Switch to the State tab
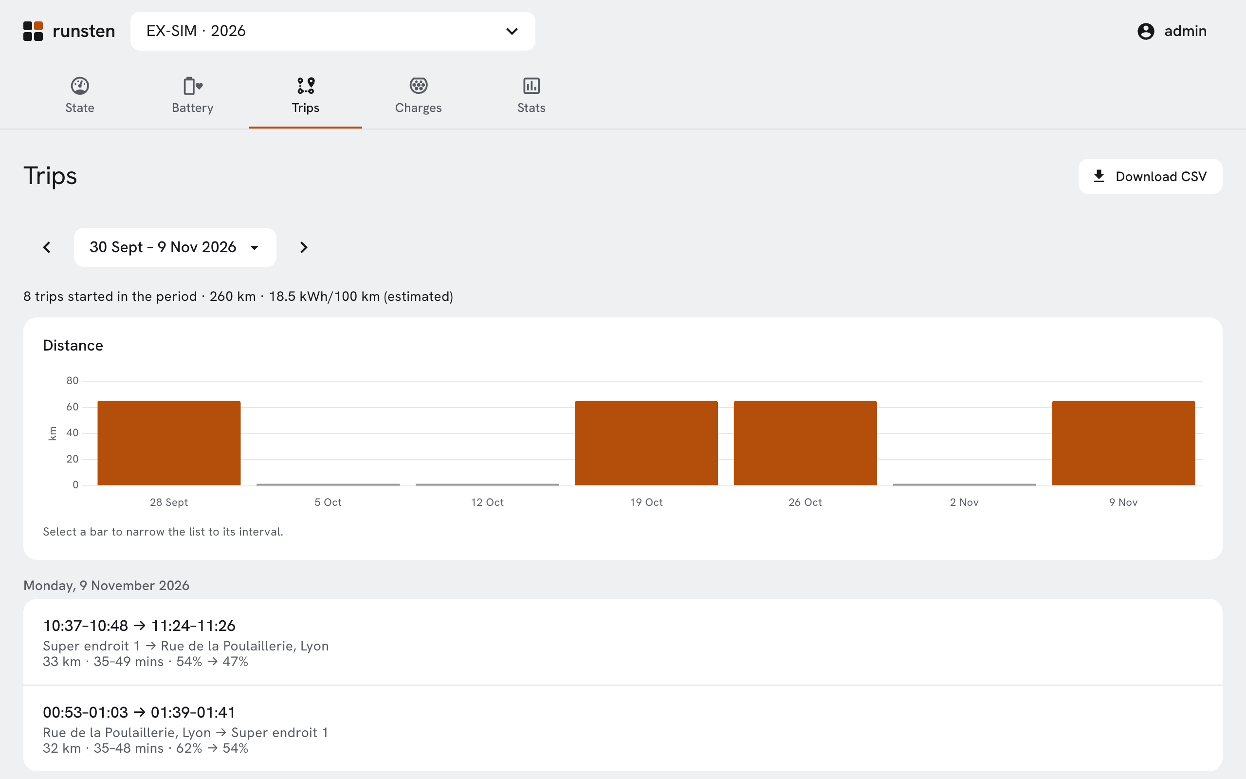This screenshot has height=779, width=1246. (x=80, y=95)
